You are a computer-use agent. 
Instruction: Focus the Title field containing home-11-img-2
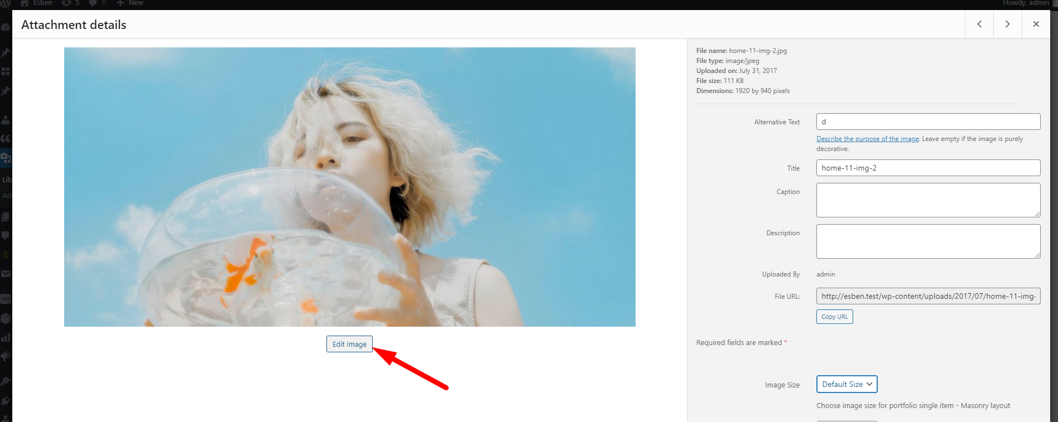pos(929,168)
